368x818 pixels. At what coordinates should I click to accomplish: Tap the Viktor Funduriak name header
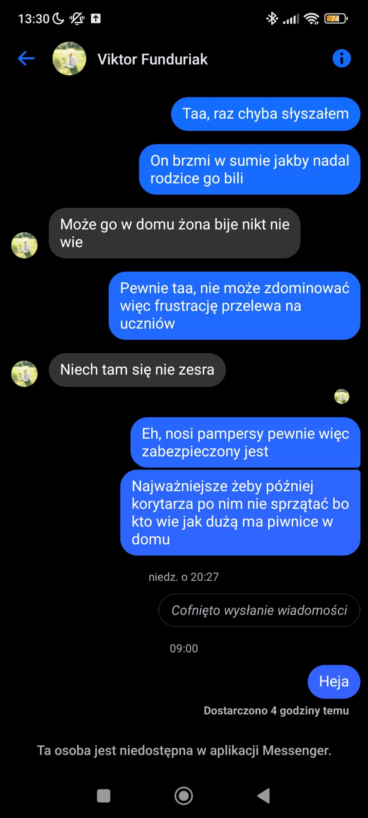pyautogui.click(x=152, y=59)
